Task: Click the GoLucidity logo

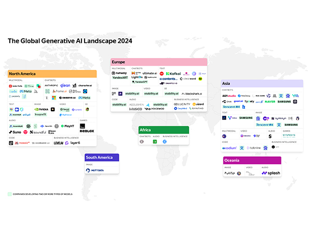Action: click(182, 104)
